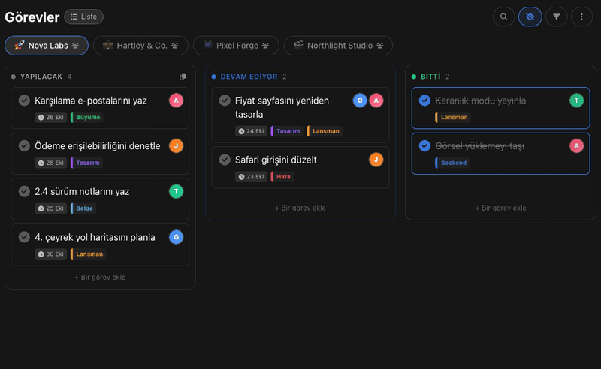This screenshot has width=601, height=369.
Task: Click the 26 Eki due date chip
Action: (x=50, y=117)
